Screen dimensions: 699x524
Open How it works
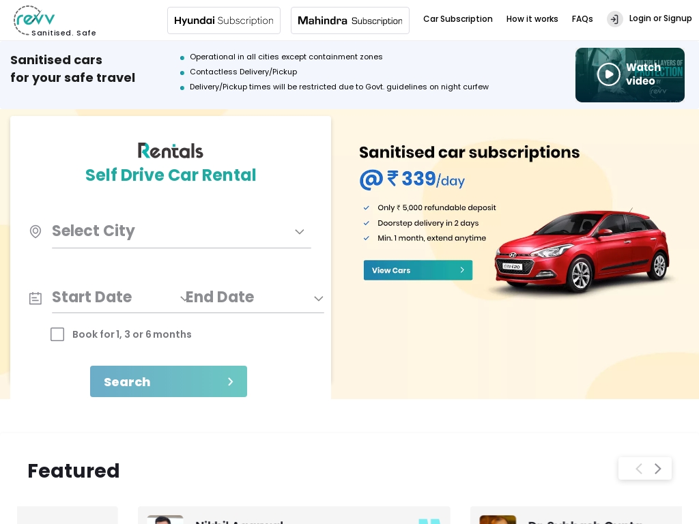(532, 18)
